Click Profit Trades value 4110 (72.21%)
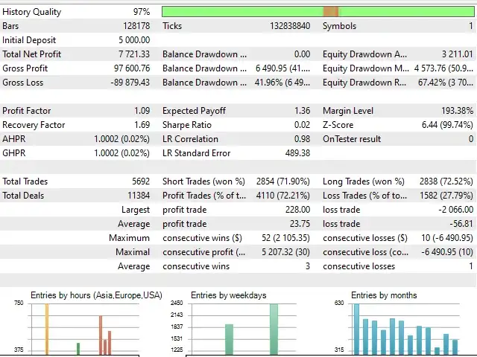Viewport: 477px width, 357px height. pos(283,196)
